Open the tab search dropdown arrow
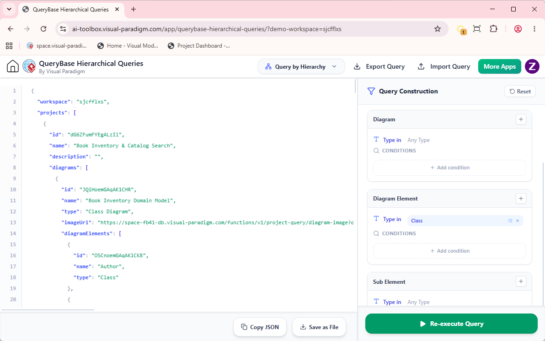Image resolution: width=545 pixels, height=341 pixels. [x=9, y=10]
